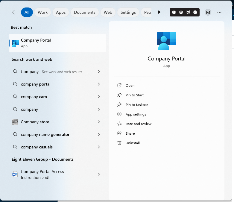Click the Rate and review star icon

tap(119, 124)
